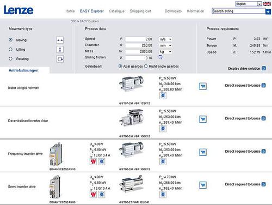Viewport: 272px width, 205px height.
Task: Click the UK flag language icon
Action: click(267, 4)
